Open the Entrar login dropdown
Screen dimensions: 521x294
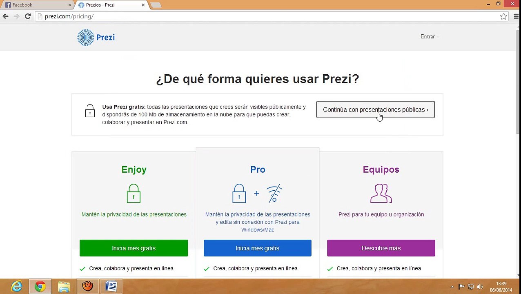(x=430, y=37)
